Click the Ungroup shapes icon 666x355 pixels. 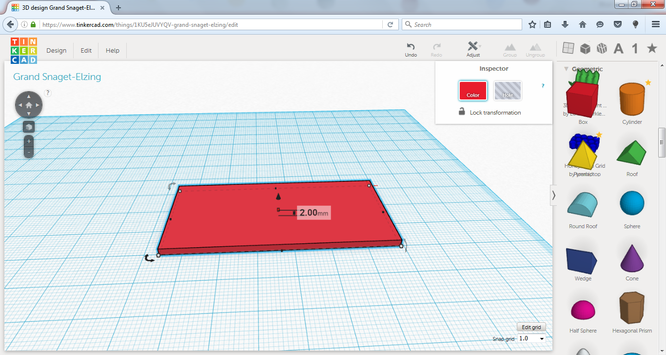535,50
